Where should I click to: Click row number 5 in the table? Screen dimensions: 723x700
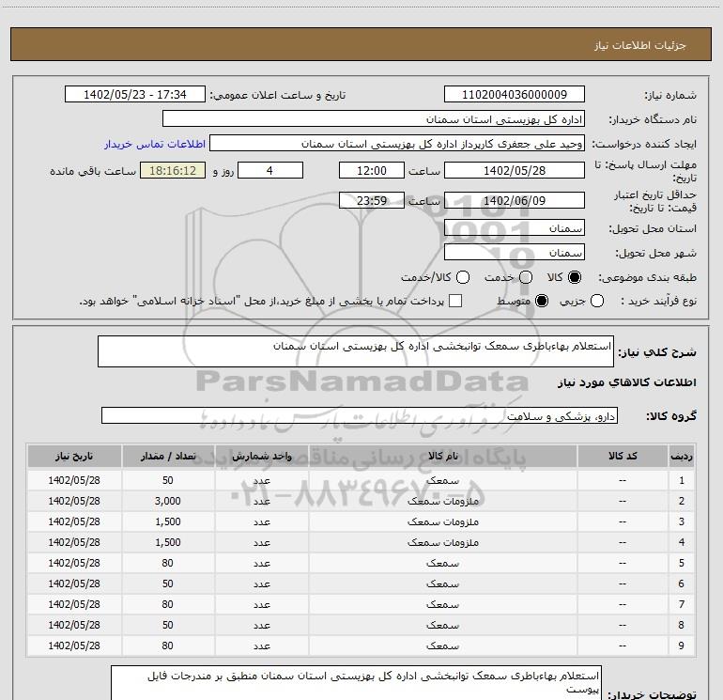point(682,563)
